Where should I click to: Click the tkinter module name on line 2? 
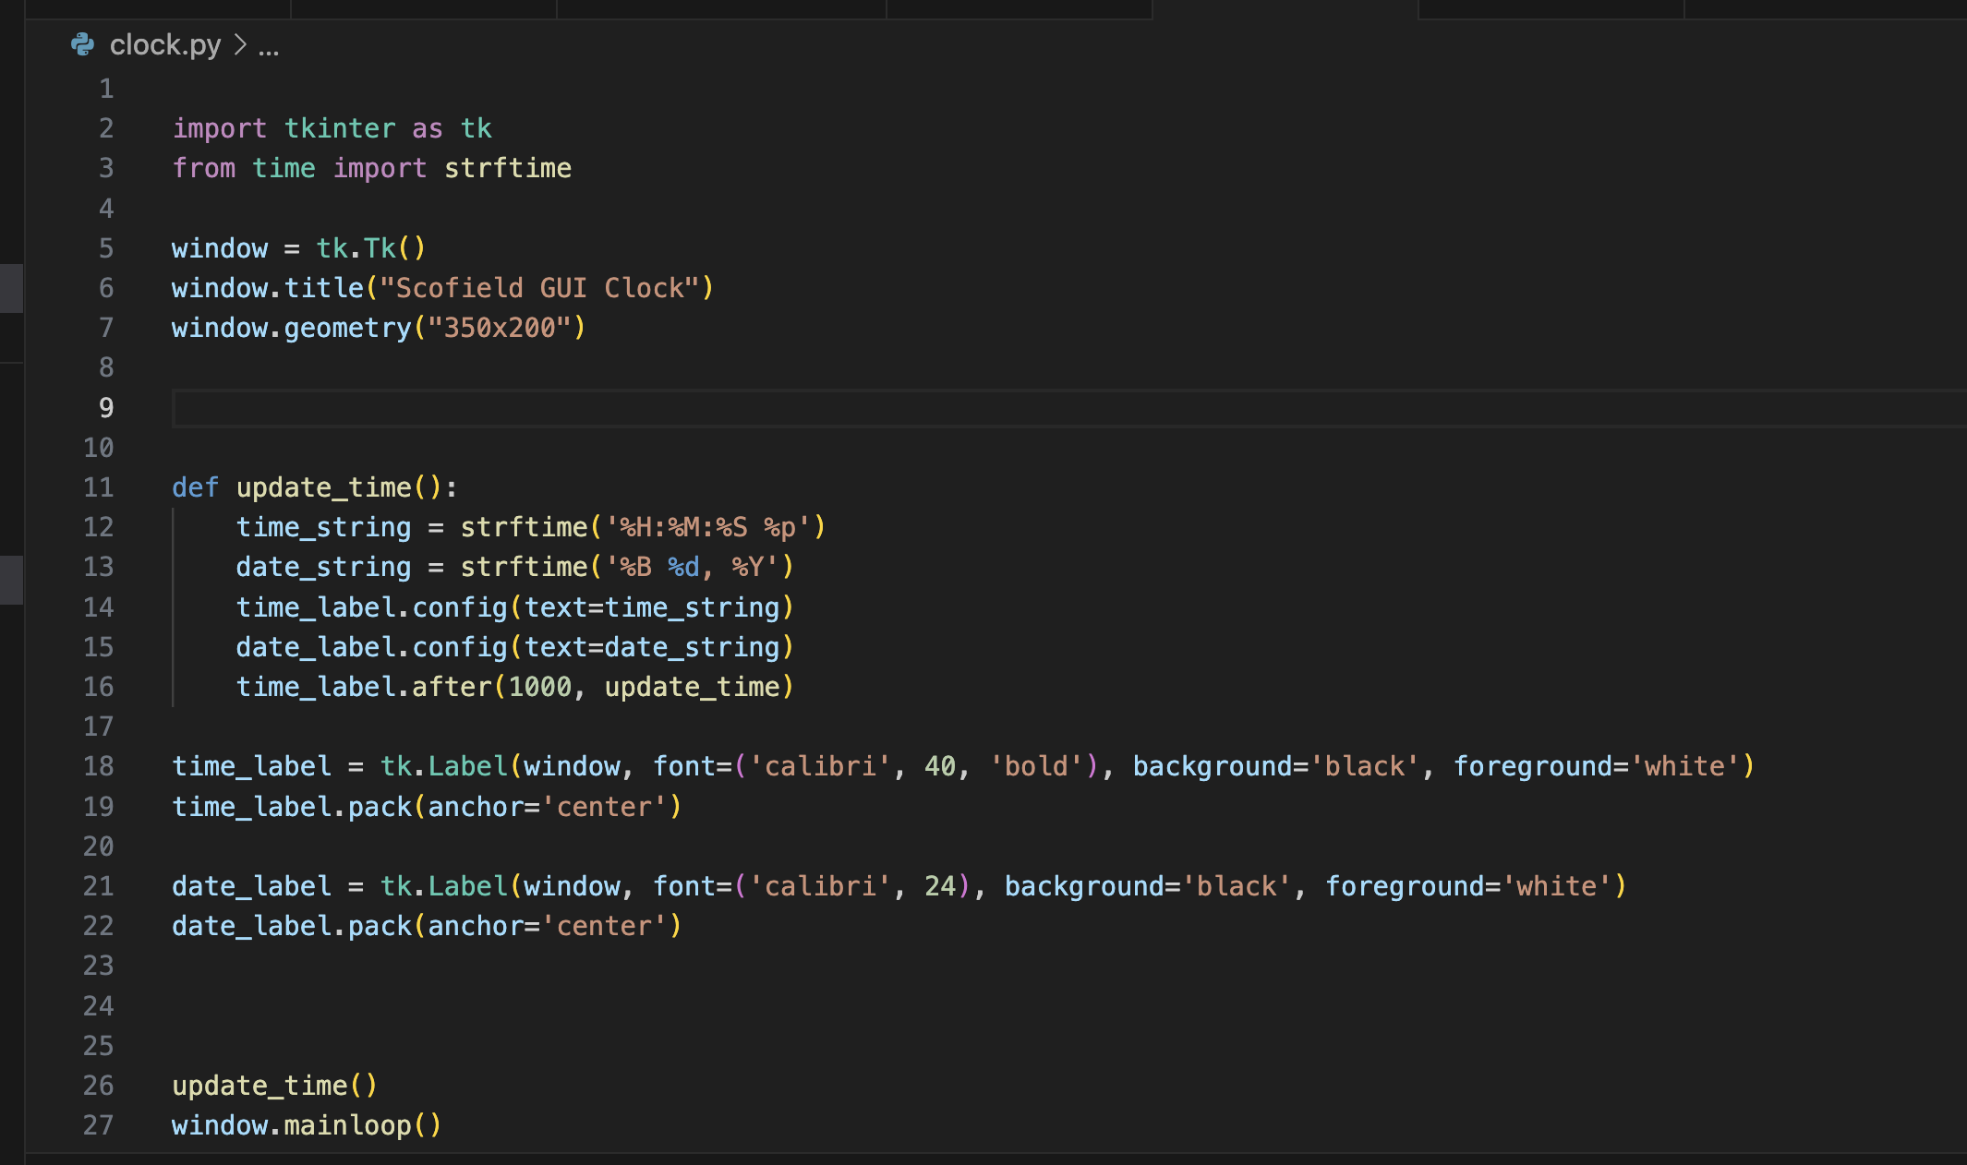340,128
